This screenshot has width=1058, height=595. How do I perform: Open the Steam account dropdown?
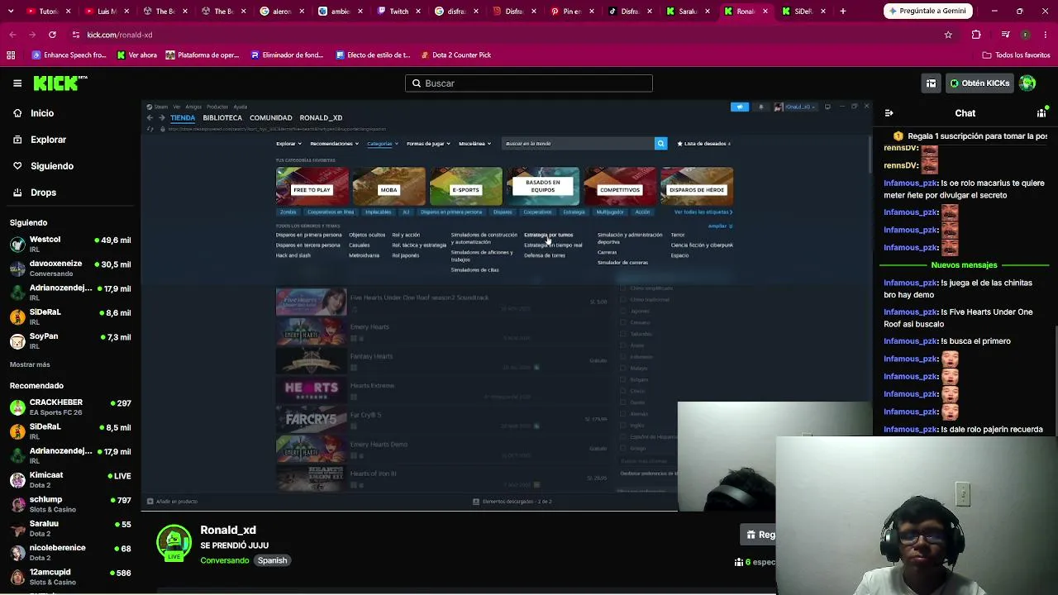tap(796, 107)
